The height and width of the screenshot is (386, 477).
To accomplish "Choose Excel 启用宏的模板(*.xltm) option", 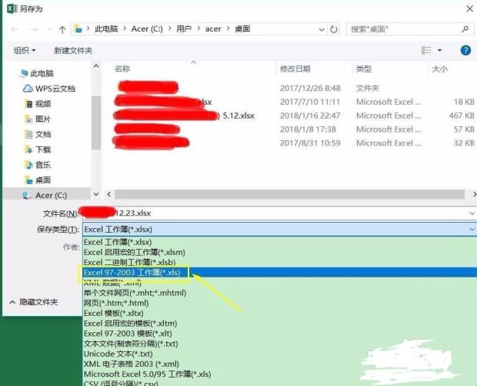I will click(279, 324).
